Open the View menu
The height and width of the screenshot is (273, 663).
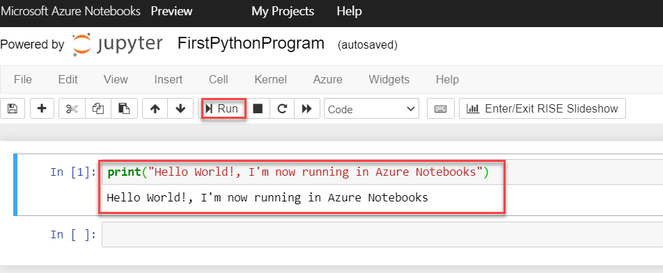[116, 79]
